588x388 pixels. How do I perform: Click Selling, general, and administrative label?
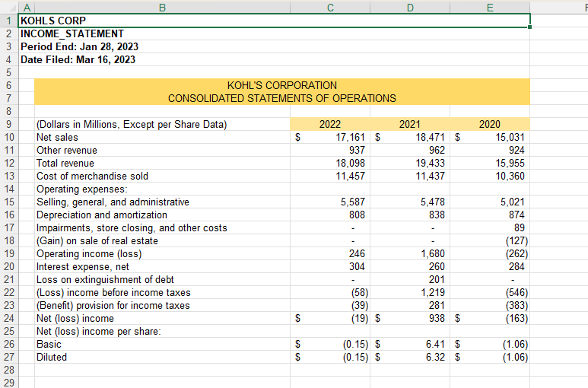coord(113,202)
